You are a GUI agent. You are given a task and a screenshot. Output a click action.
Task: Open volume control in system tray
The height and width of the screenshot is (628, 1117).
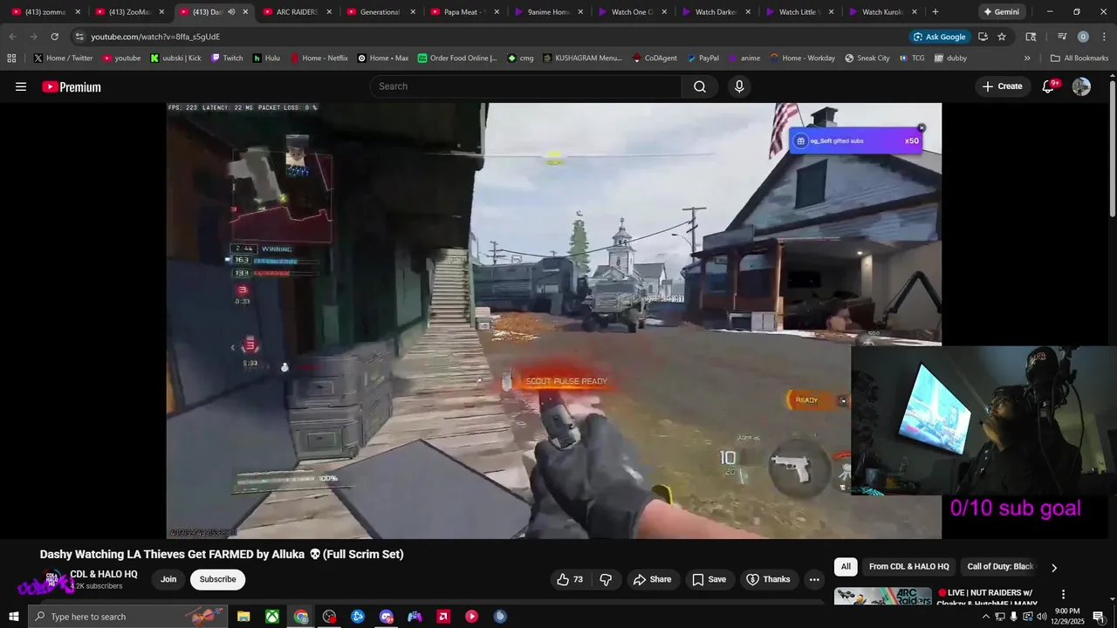tap(1041, 617)
